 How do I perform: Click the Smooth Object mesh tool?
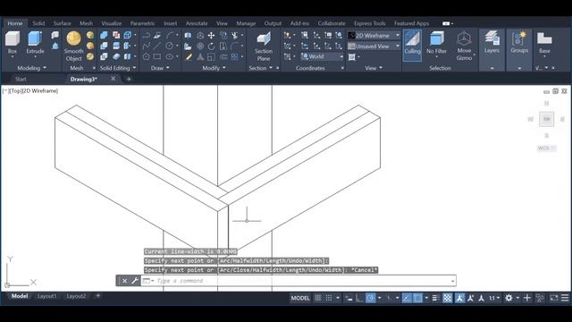[73, 46]
